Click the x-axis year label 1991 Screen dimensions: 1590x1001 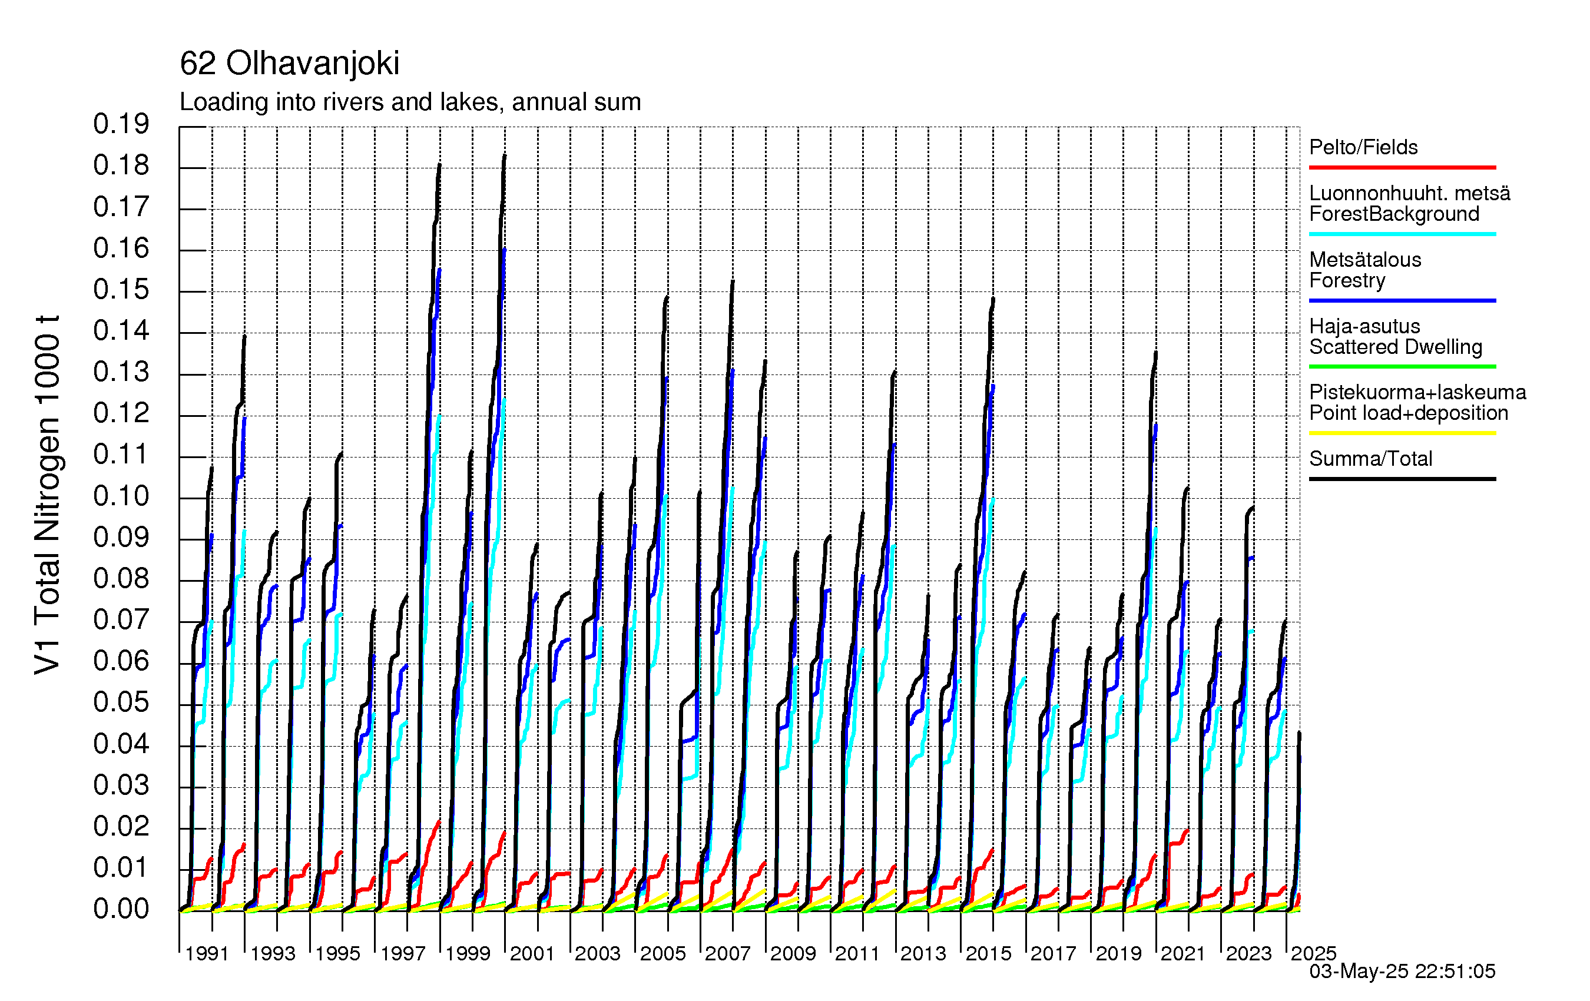[x=207, y=954]
